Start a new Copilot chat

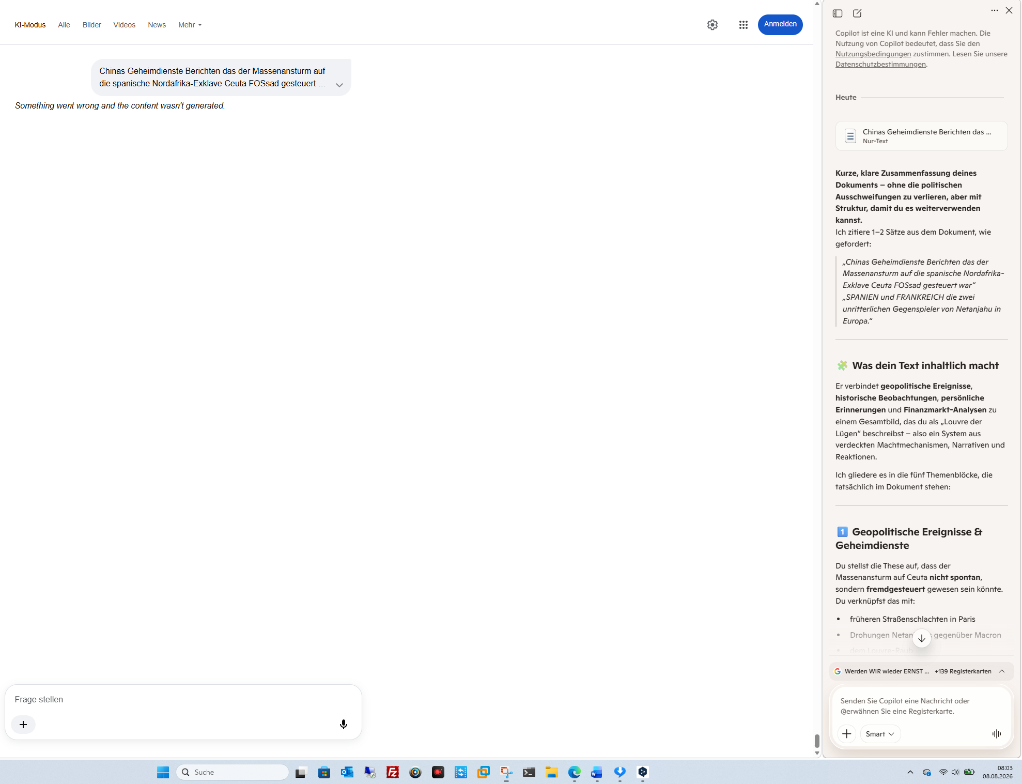click(x=857, y=13)
